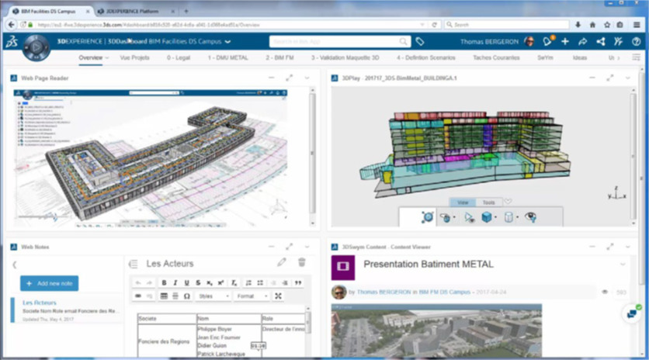Switch to 2 - BIM FM tab
This screenshot has height=360, width=649.
point(279,57)
